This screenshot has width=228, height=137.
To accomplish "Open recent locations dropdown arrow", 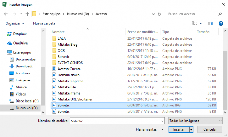I will (21, 14).
